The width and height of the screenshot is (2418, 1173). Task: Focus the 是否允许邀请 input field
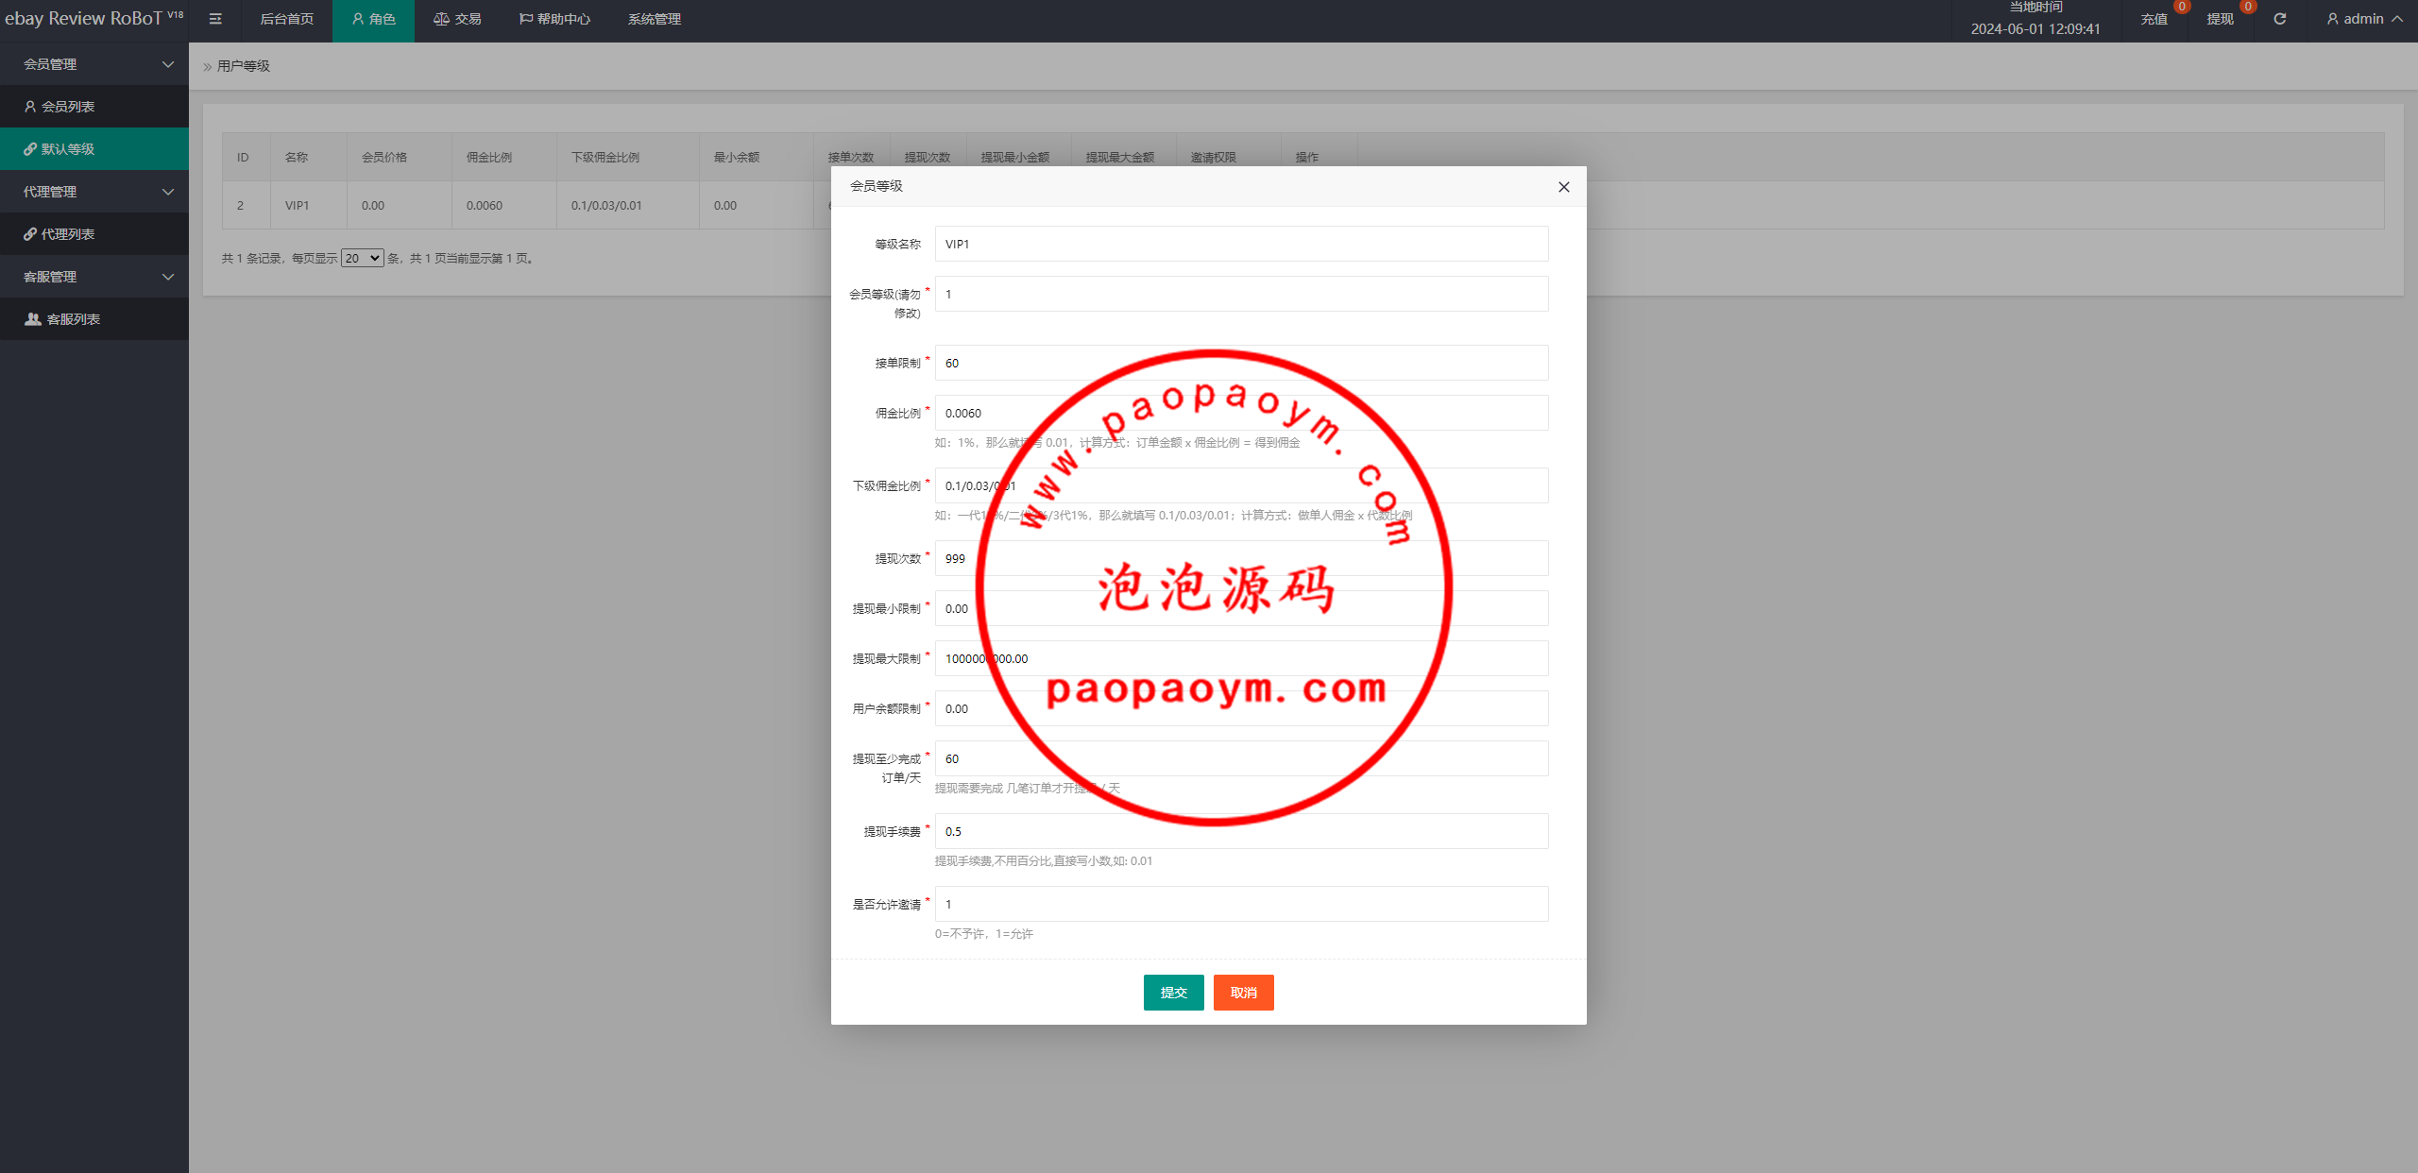click(1241, 904)
